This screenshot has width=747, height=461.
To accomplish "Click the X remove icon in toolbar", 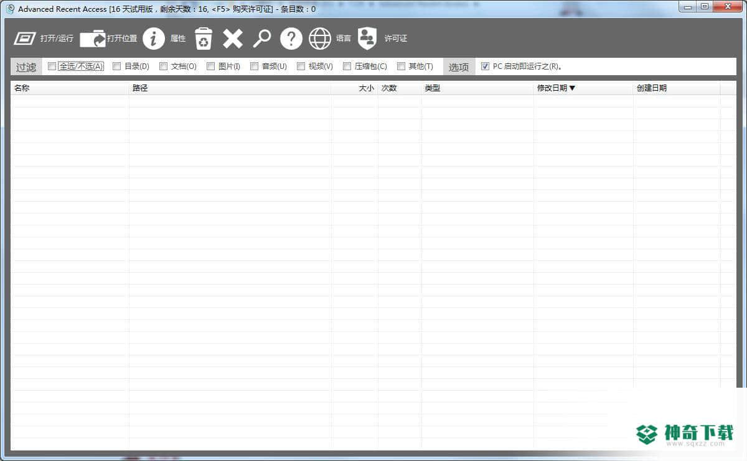I will 233,39.
